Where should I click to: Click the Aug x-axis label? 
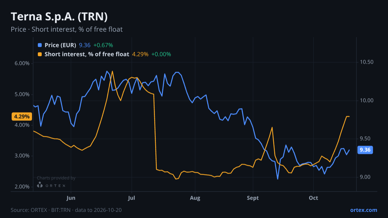[x=195, y=198]
